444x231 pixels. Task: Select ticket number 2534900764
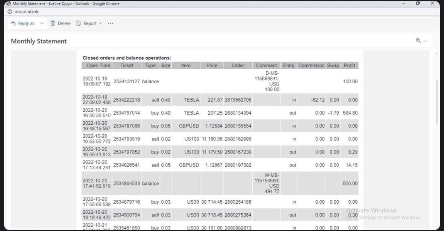127,215
